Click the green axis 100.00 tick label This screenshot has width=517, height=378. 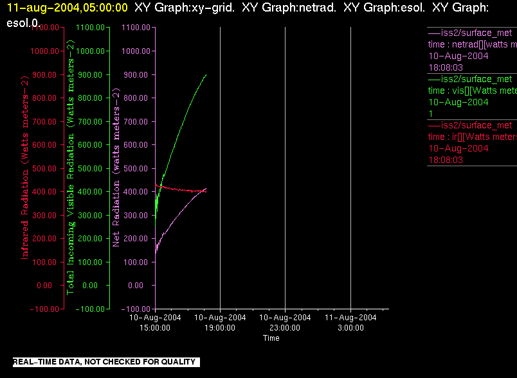pyautogui.click(x=90, y=262)
